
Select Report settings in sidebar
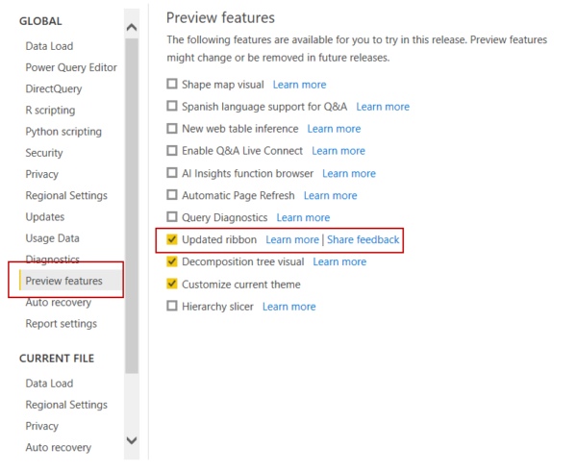tap(62, 324)
